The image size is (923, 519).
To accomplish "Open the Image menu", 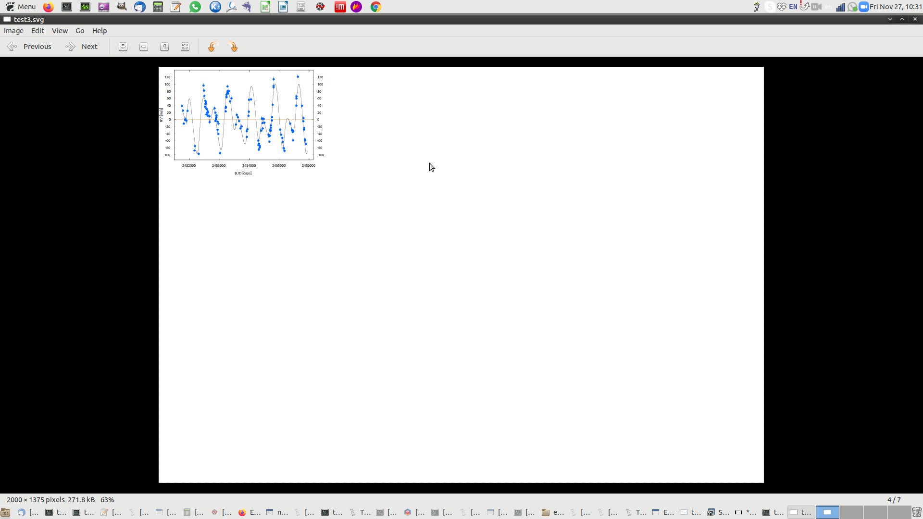I will 13,30.
